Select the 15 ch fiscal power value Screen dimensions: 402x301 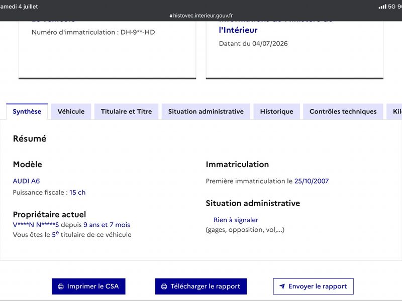(77, 192)
